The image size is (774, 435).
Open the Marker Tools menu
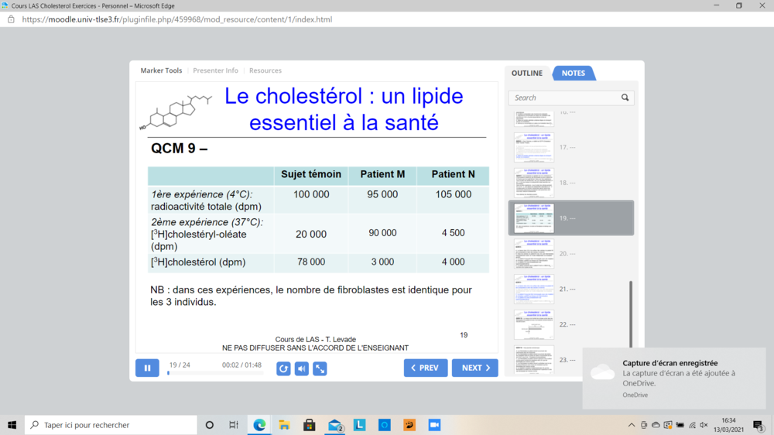161,70
